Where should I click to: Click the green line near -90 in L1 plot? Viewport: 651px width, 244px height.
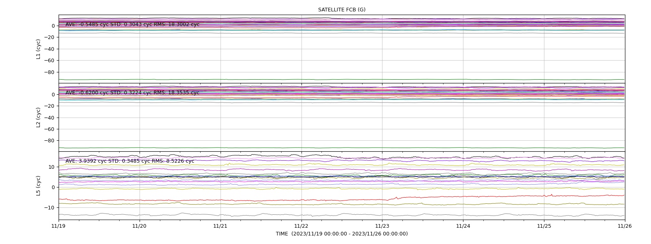pyautogui.click(x=342, y=79)
